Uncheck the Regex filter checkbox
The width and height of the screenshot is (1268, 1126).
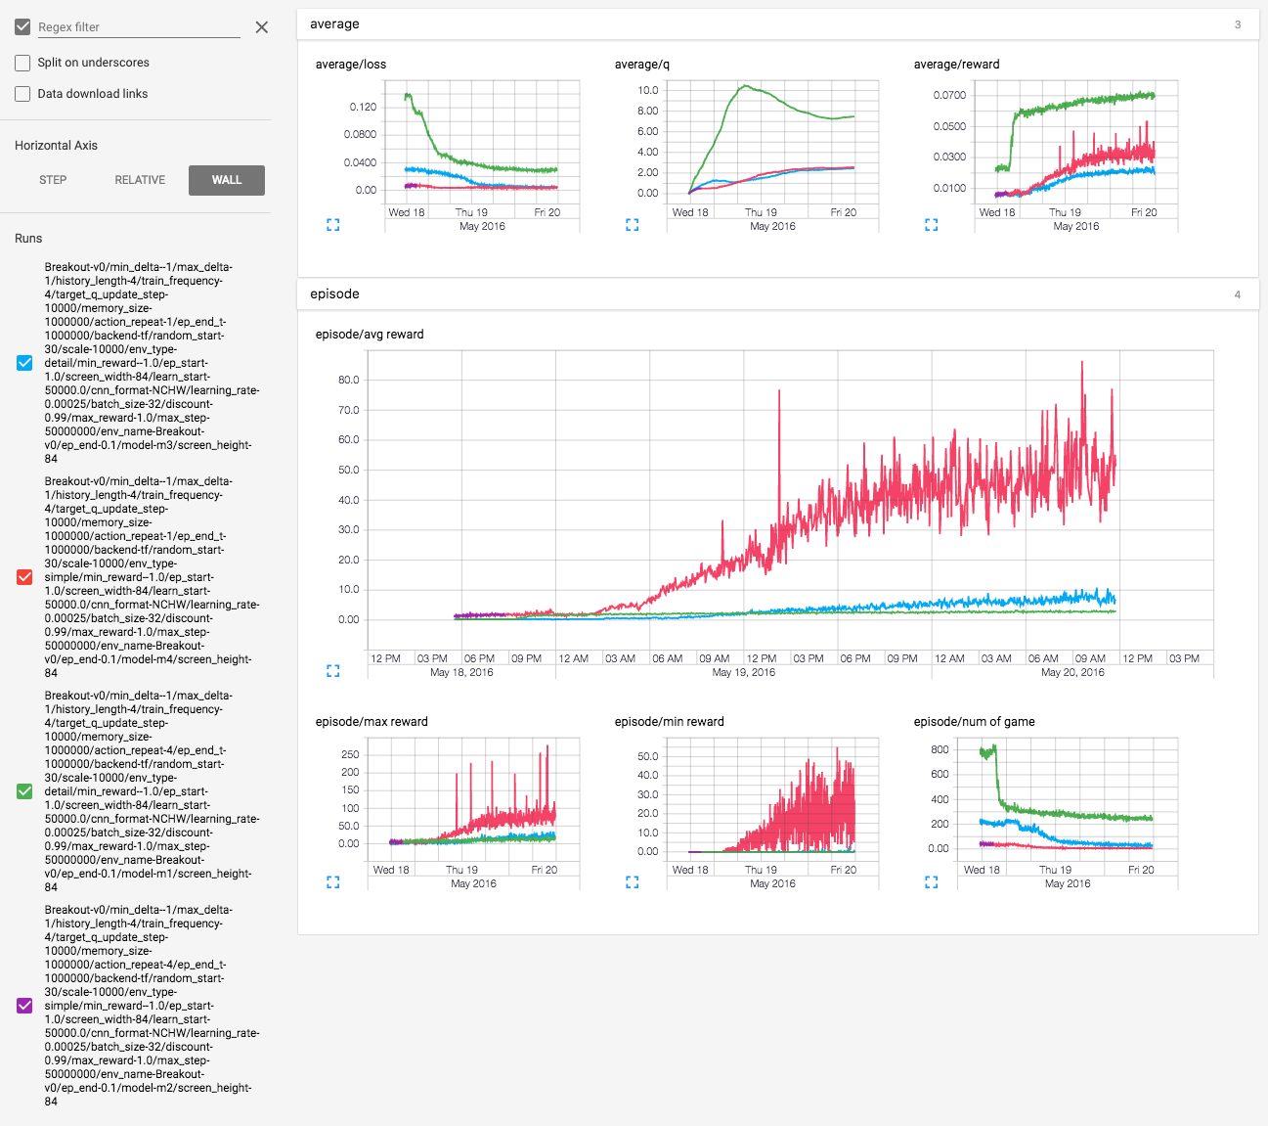(22, 27)
